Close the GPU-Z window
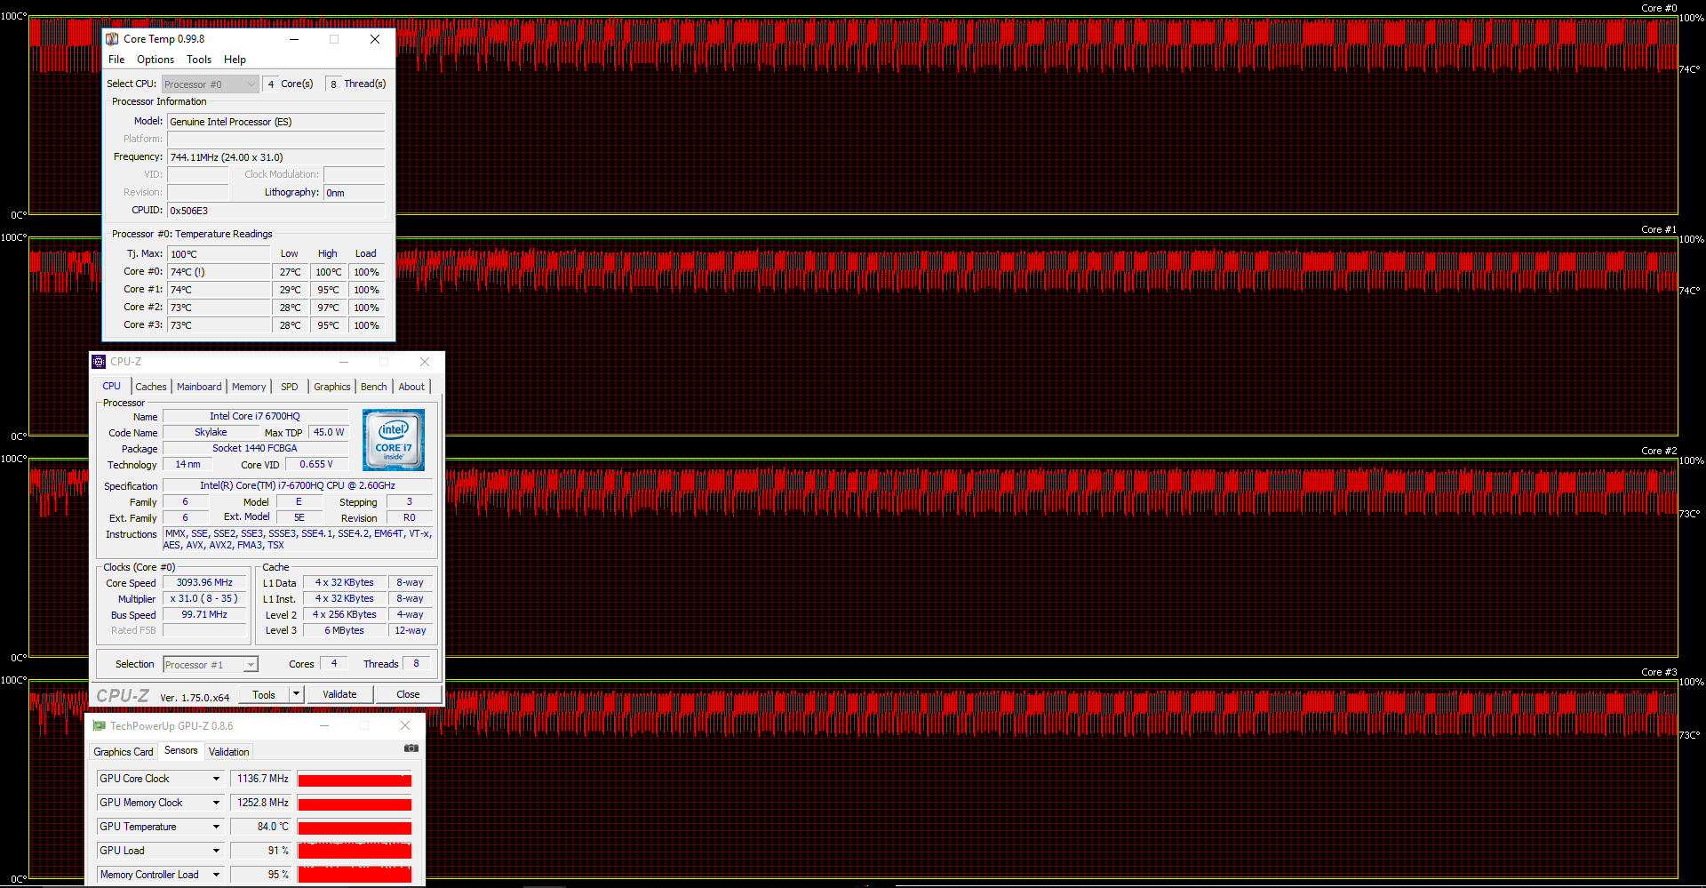The image size is (1706, 888). click(405, 726)
